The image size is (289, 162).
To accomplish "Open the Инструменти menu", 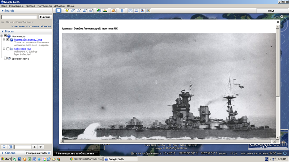I will 44,6.
